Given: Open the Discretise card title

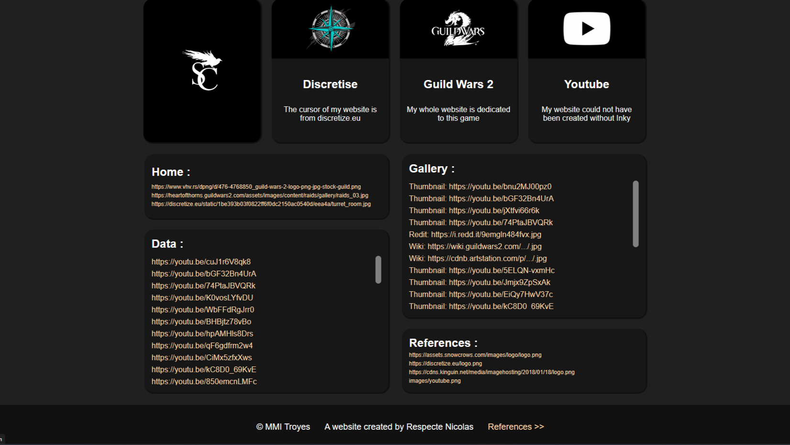Looking at the screenshot, I should click(330, 84).
